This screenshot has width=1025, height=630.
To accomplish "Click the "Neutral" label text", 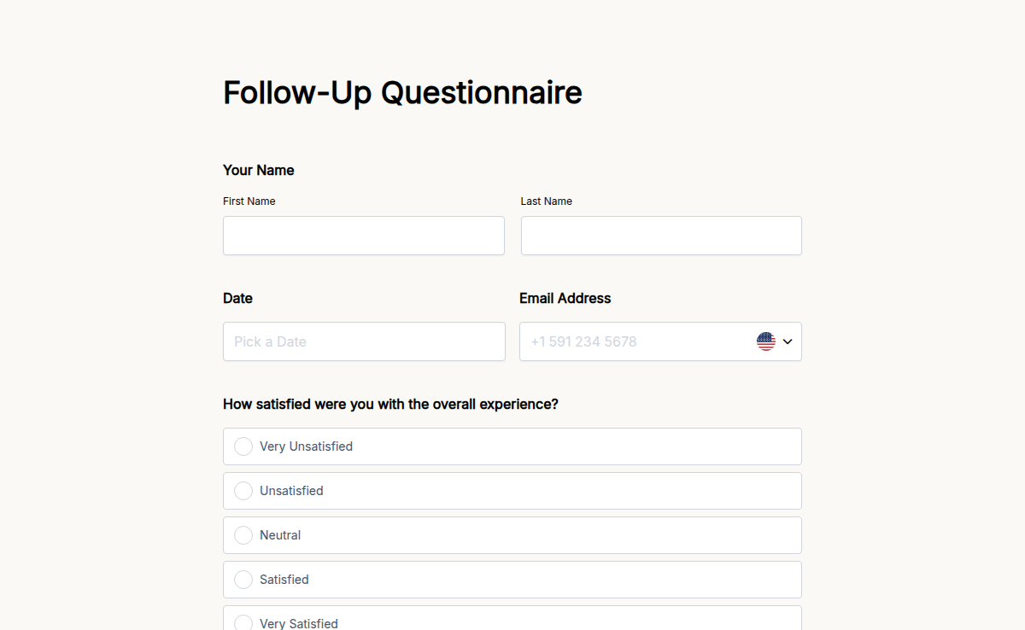I will pyautogui.click(x=279, y=534).
